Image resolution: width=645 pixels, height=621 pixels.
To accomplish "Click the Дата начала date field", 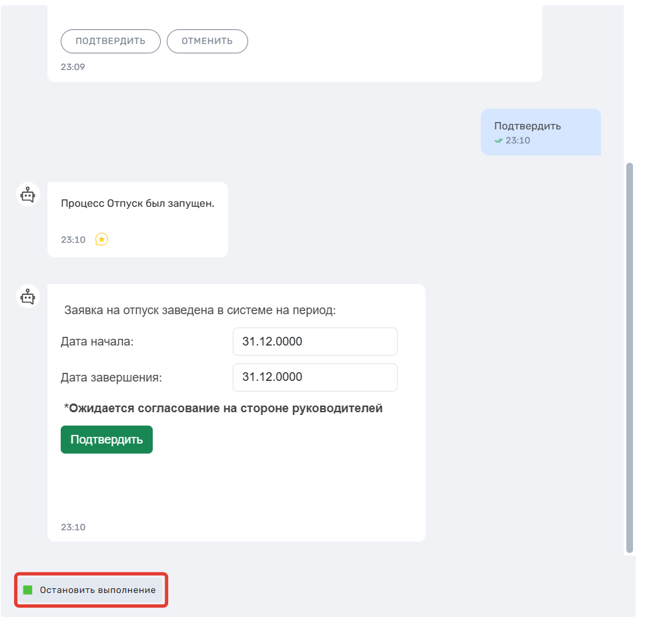I will click(315, 342).
